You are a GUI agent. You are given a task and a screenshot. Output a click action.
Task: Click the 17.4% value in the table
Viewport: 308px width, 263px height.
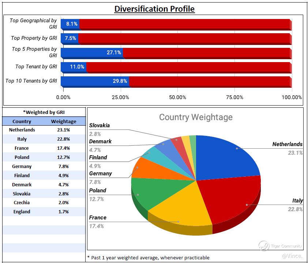pos(63,148)
